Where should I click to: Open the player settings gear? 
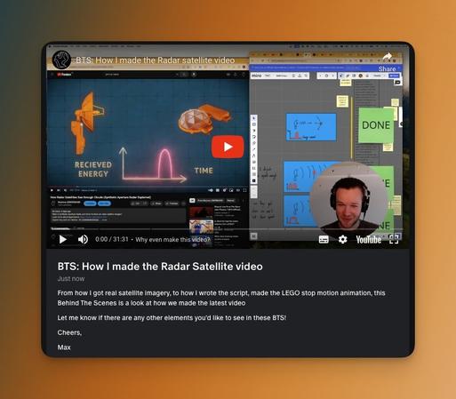[342, 239]
